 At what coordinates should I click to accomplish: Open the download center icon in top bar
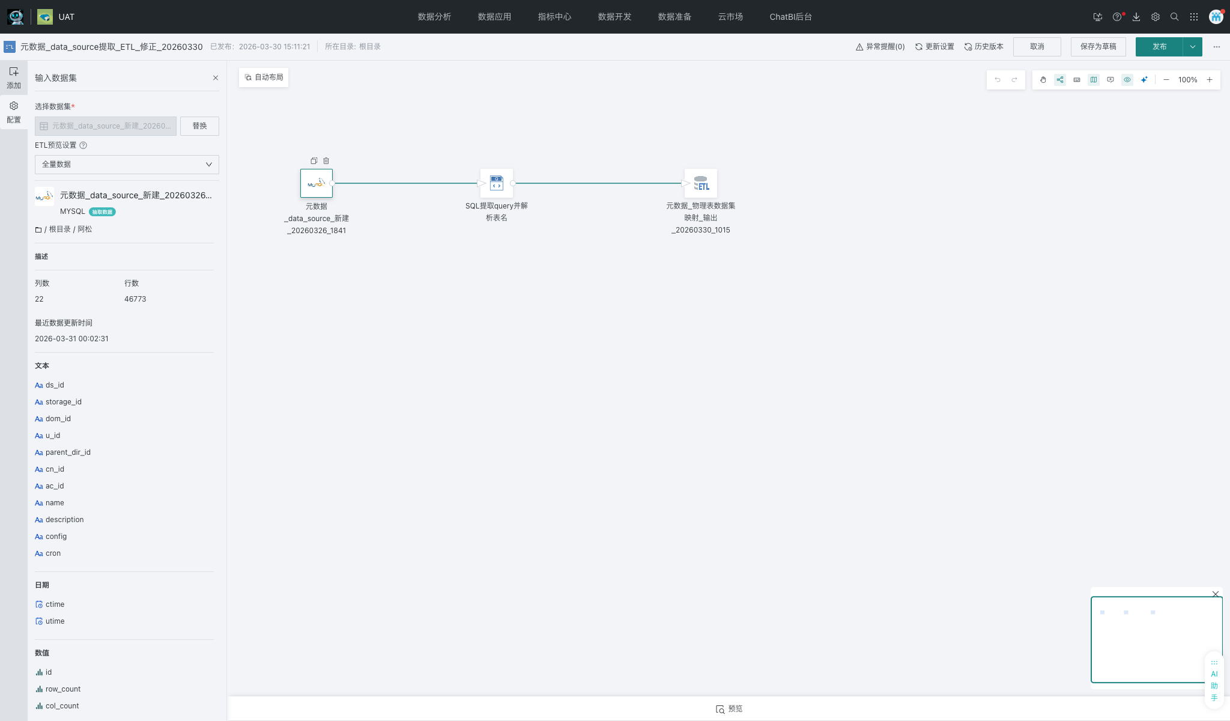coord(1136,17)
